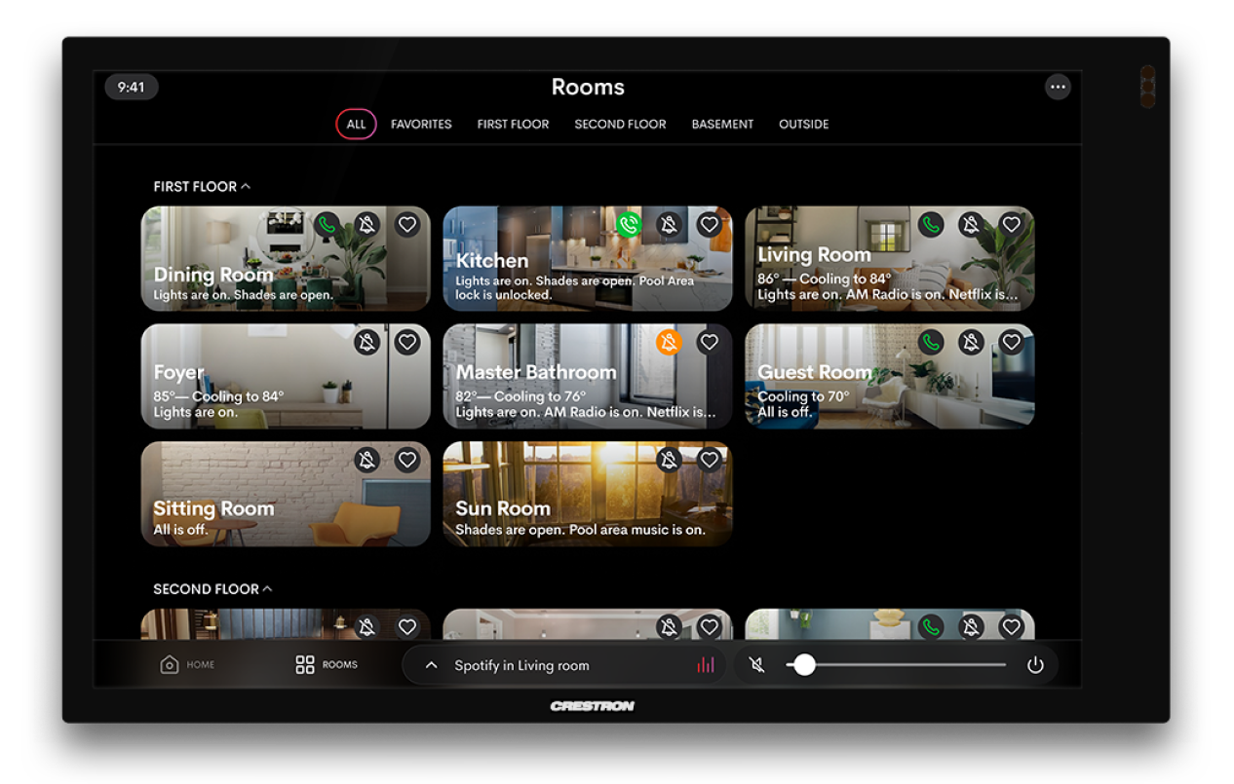Select the Rooms icon in bottom bar
Viewport: 1234px width, 784px height.
tap(326, 664)
